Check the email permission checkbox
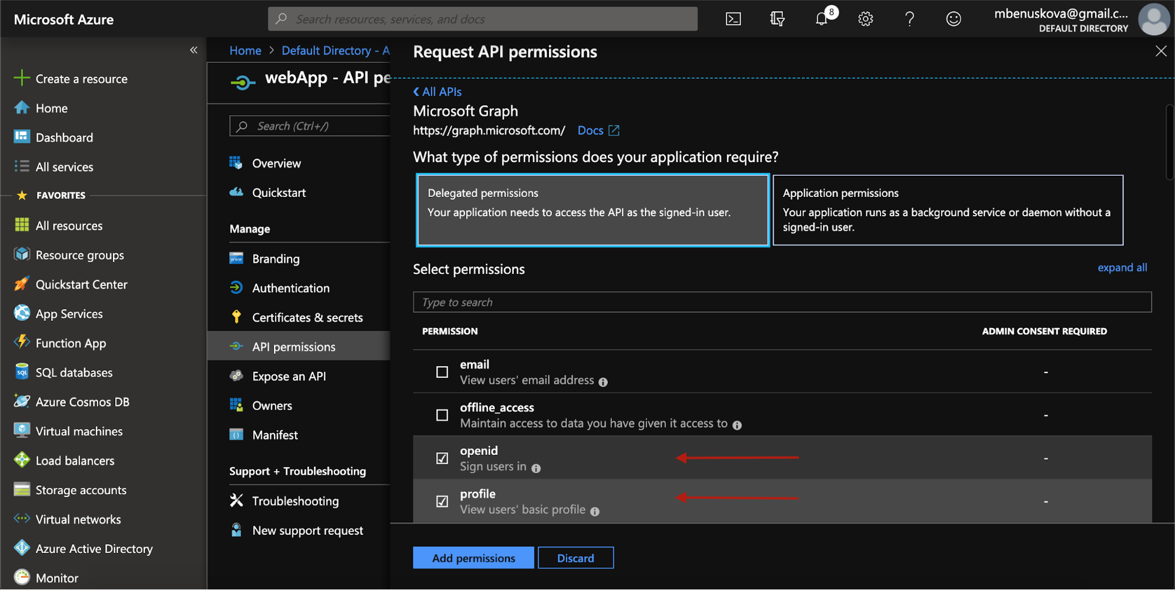This screenshot has width=1175, height=590. tap(442, 372)
